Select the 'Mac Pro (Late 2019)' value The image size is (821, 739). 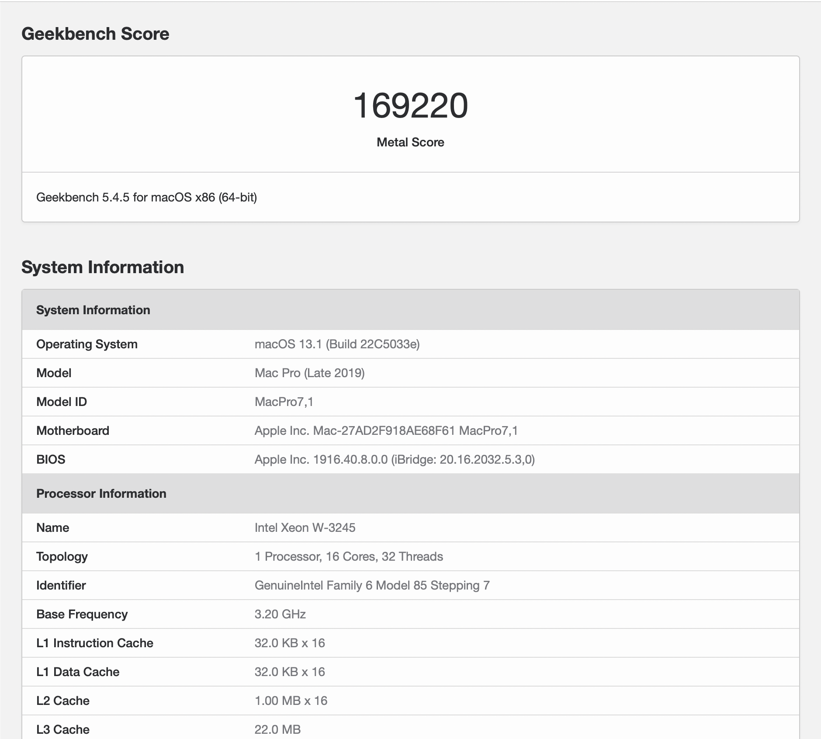[310, 373]
